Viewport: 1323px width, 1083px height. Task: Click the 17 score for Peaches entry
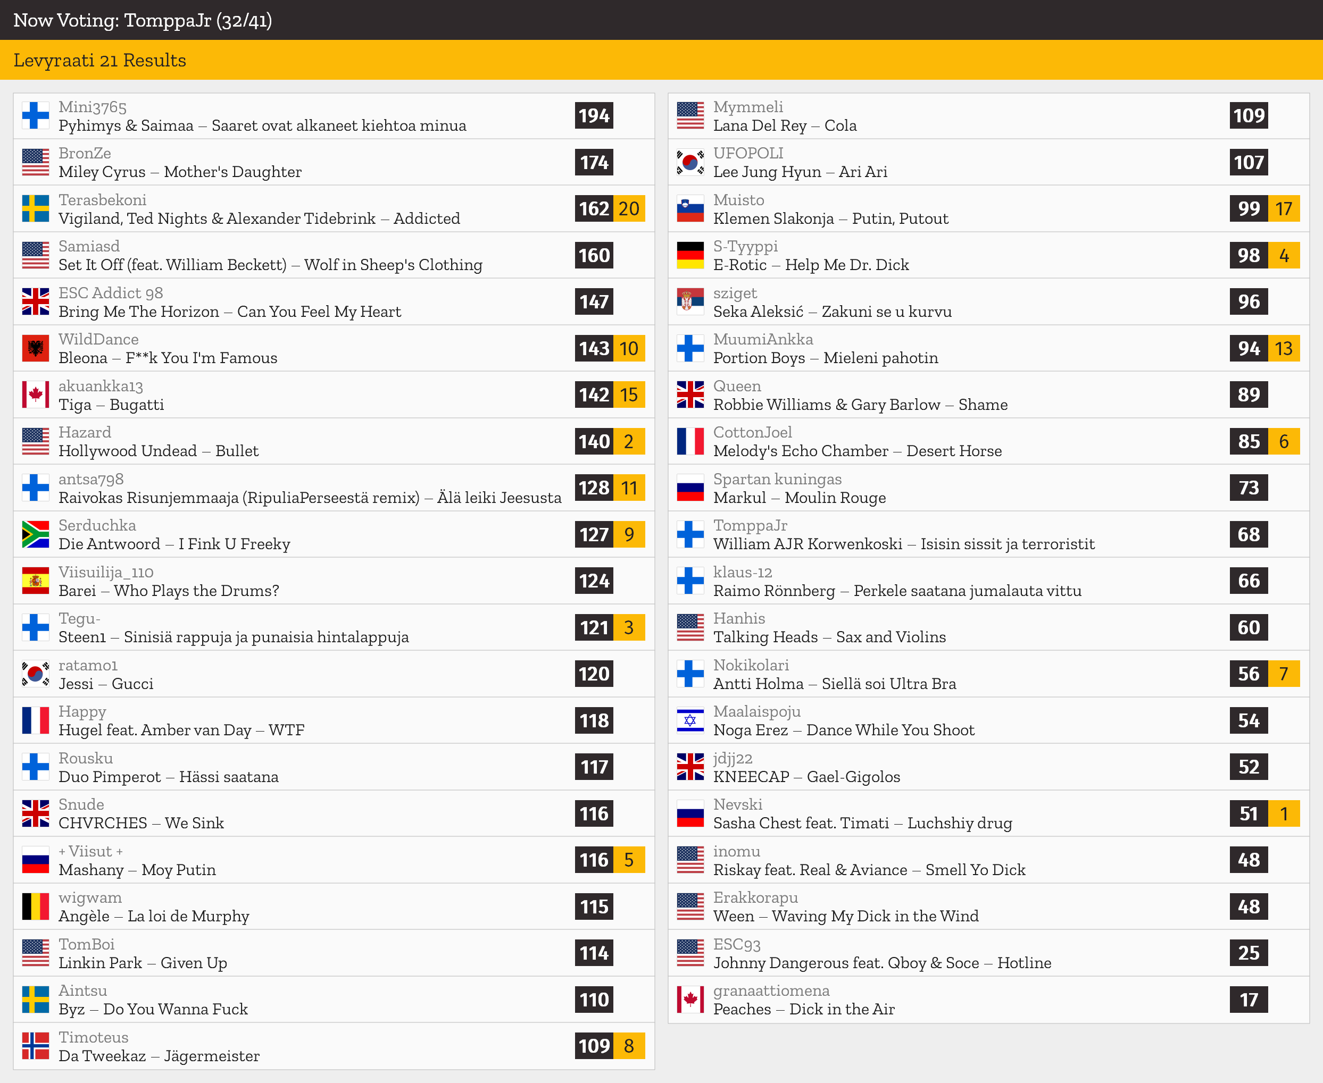(x=1249, y=1000)
